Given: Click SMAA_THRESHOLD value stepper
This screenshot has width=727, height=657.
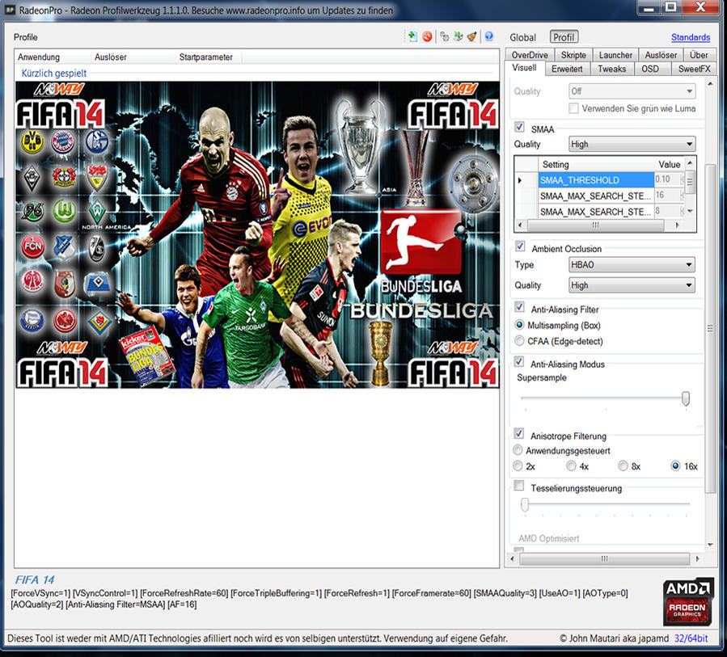Looking at the screenshot, I should pos(682,179).
